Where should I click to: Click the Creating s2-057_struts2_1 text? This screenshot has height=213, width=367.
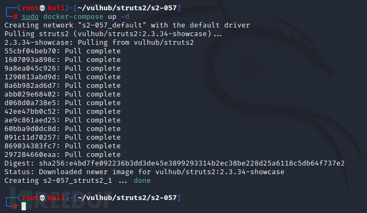tap(58, 181)
